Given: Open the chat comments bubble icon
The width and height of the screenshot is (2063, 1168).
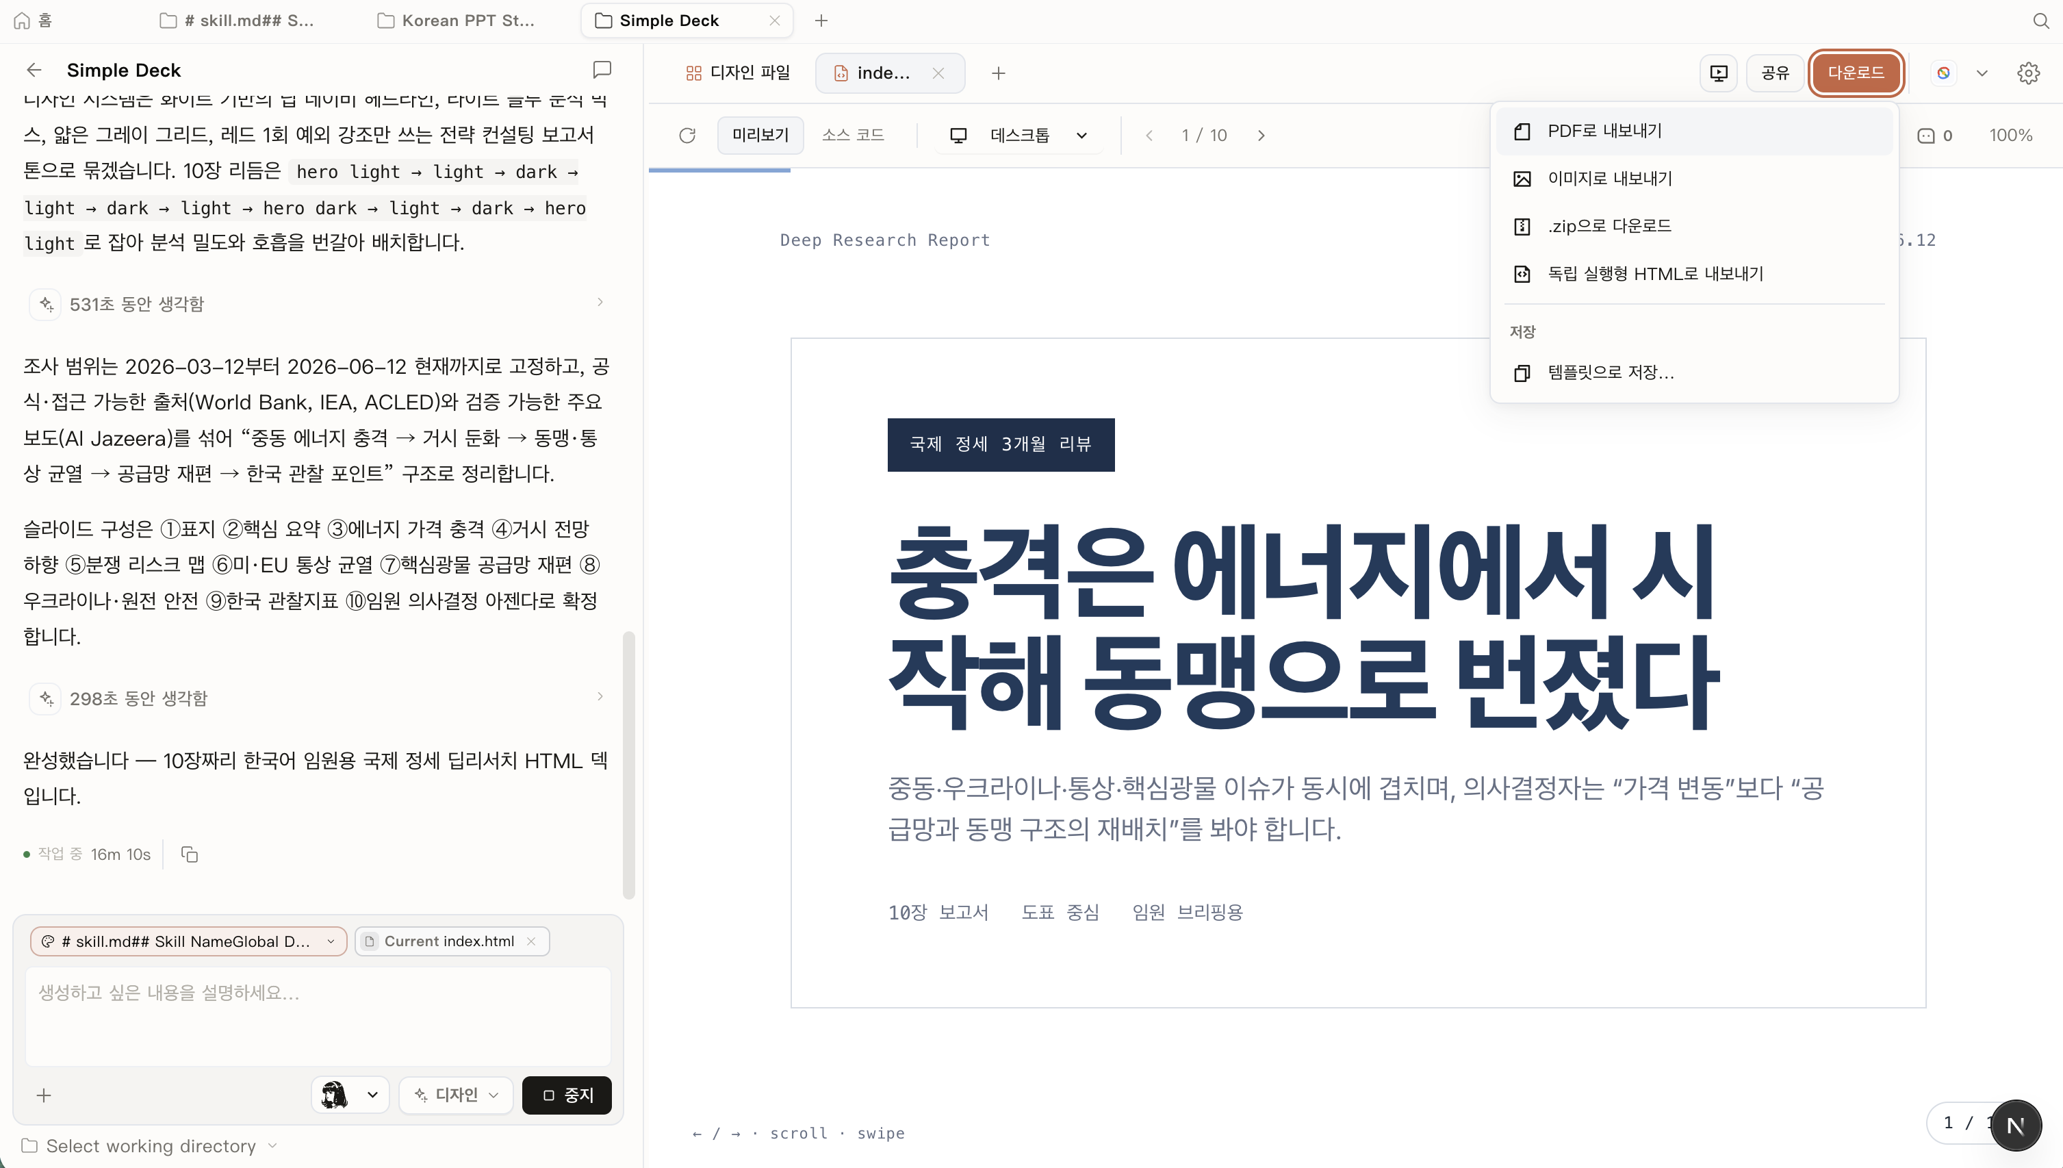Looking at the screenshot, I should [602, 70].
